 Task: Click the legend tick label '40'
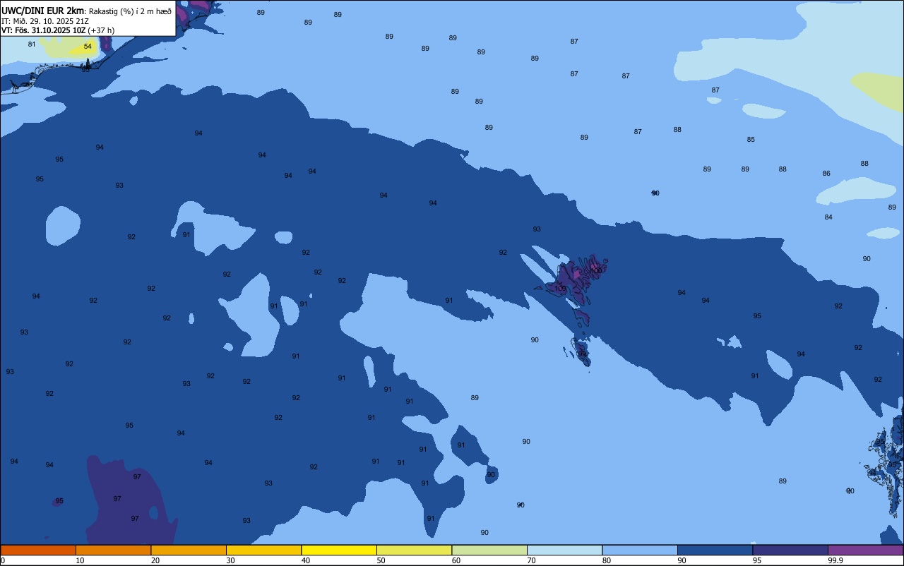click(306, 560)
